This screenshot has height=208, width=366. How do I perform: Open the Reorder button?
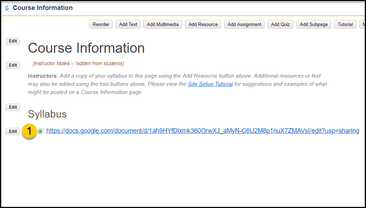pyautogui.click(x=101, y=24)
